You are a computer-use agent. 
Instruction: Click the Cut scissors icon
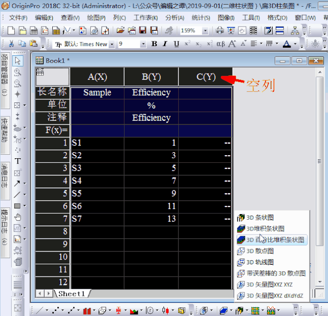click(12, 44)
